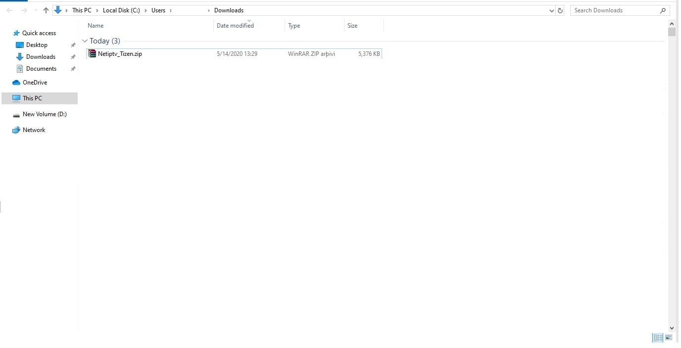Switch to Large icons view
Image resolution: width=681 pixels, height=348 pixels.
(669, 338)
